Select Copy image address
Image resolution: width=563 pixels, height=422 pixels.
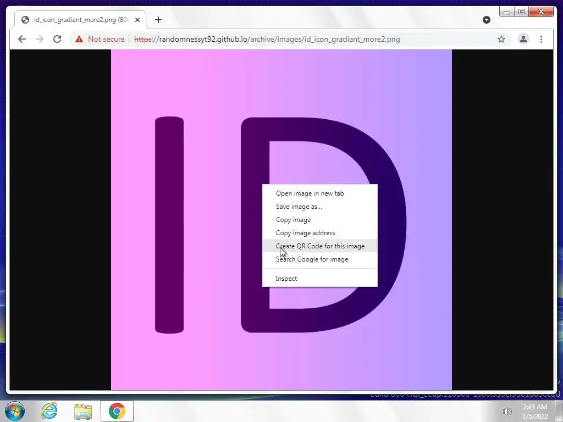point(320,233)
